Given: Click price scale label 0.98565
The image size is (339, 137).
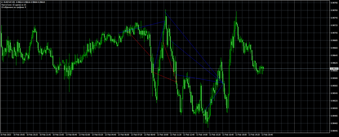Looking at the screenshot, I should (x=334, y=86).
